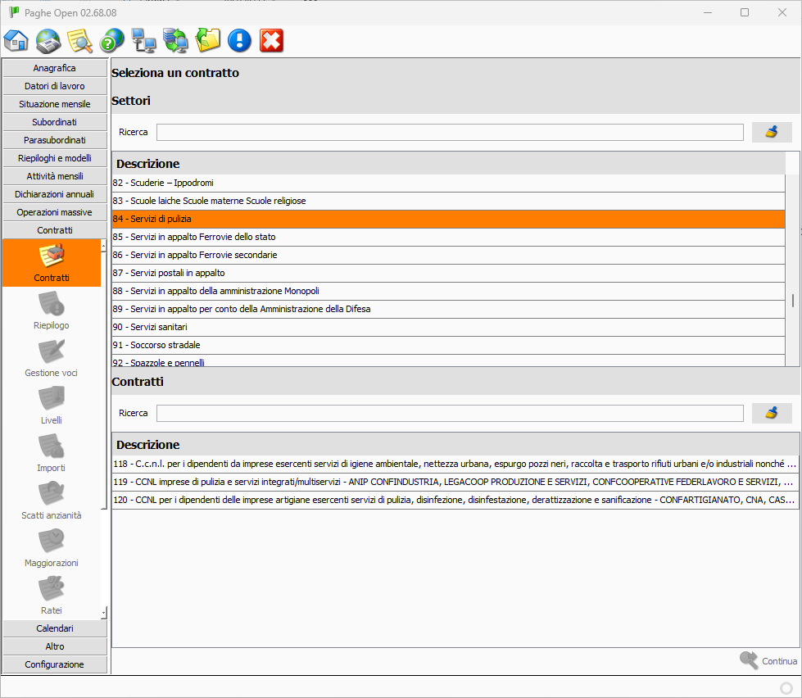Clear the Settori search with broom icon
This screenshot has width=802, height=698.
(x=771, y=132)
